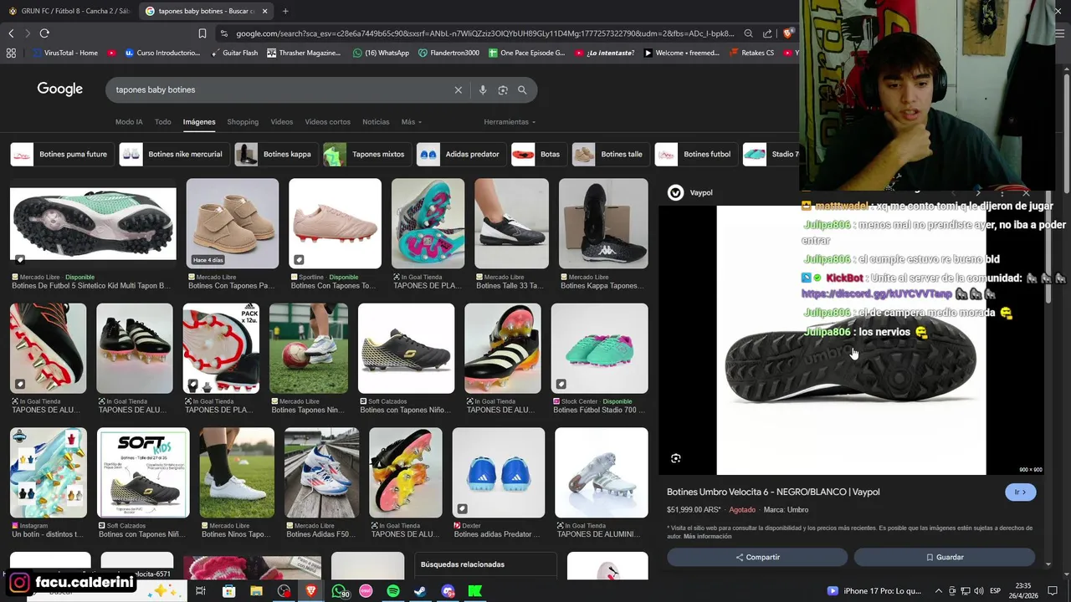The image size is (1071, 602).
Task: Select the 'Botines talle' chip
Action: point(609,154)
